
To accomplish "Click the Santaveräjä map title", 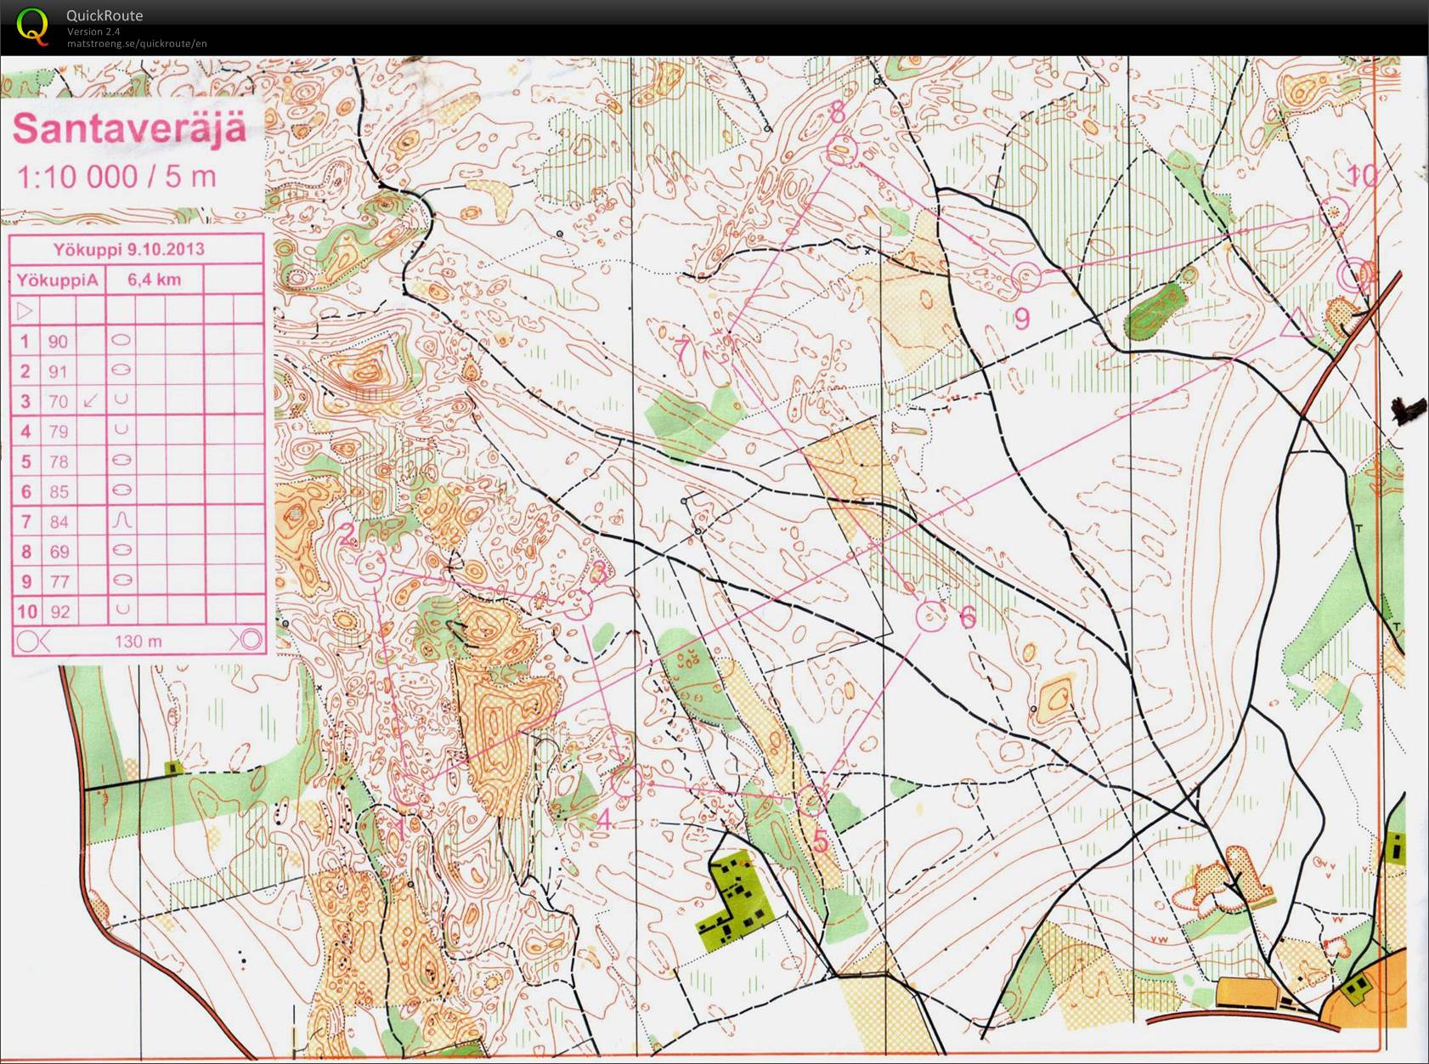I will [129, 129].
